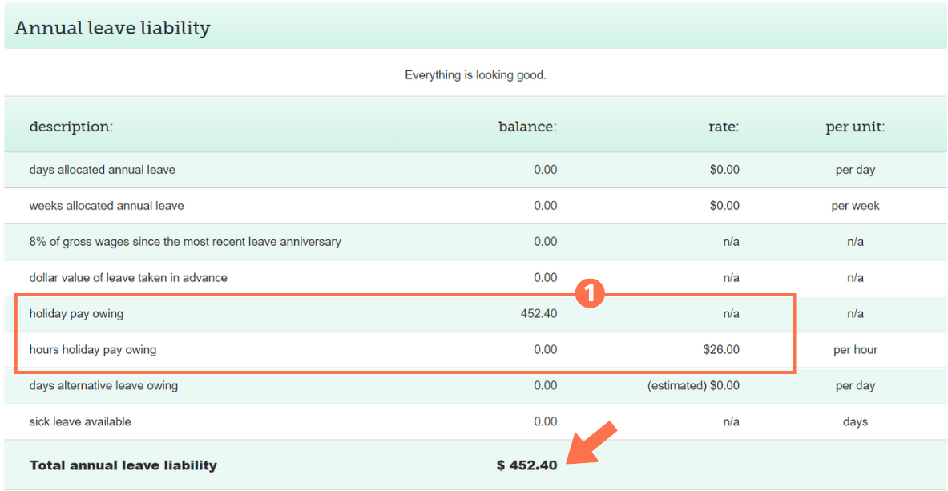
Task: Click the $ 452.40 total value
Action: (526, 465)
